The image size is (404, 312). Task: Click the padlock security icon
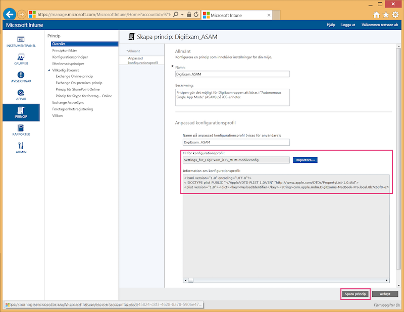point(189,15)
